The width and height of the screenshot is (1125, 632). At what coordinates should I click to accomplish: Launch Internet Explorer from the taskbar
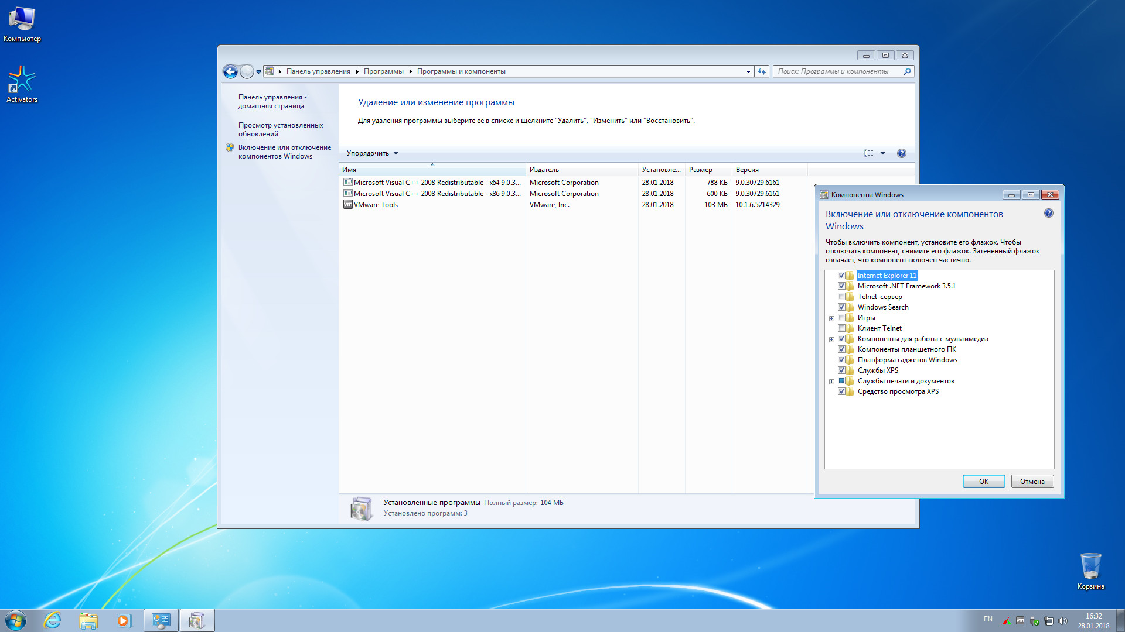click(x=53, y=620)
